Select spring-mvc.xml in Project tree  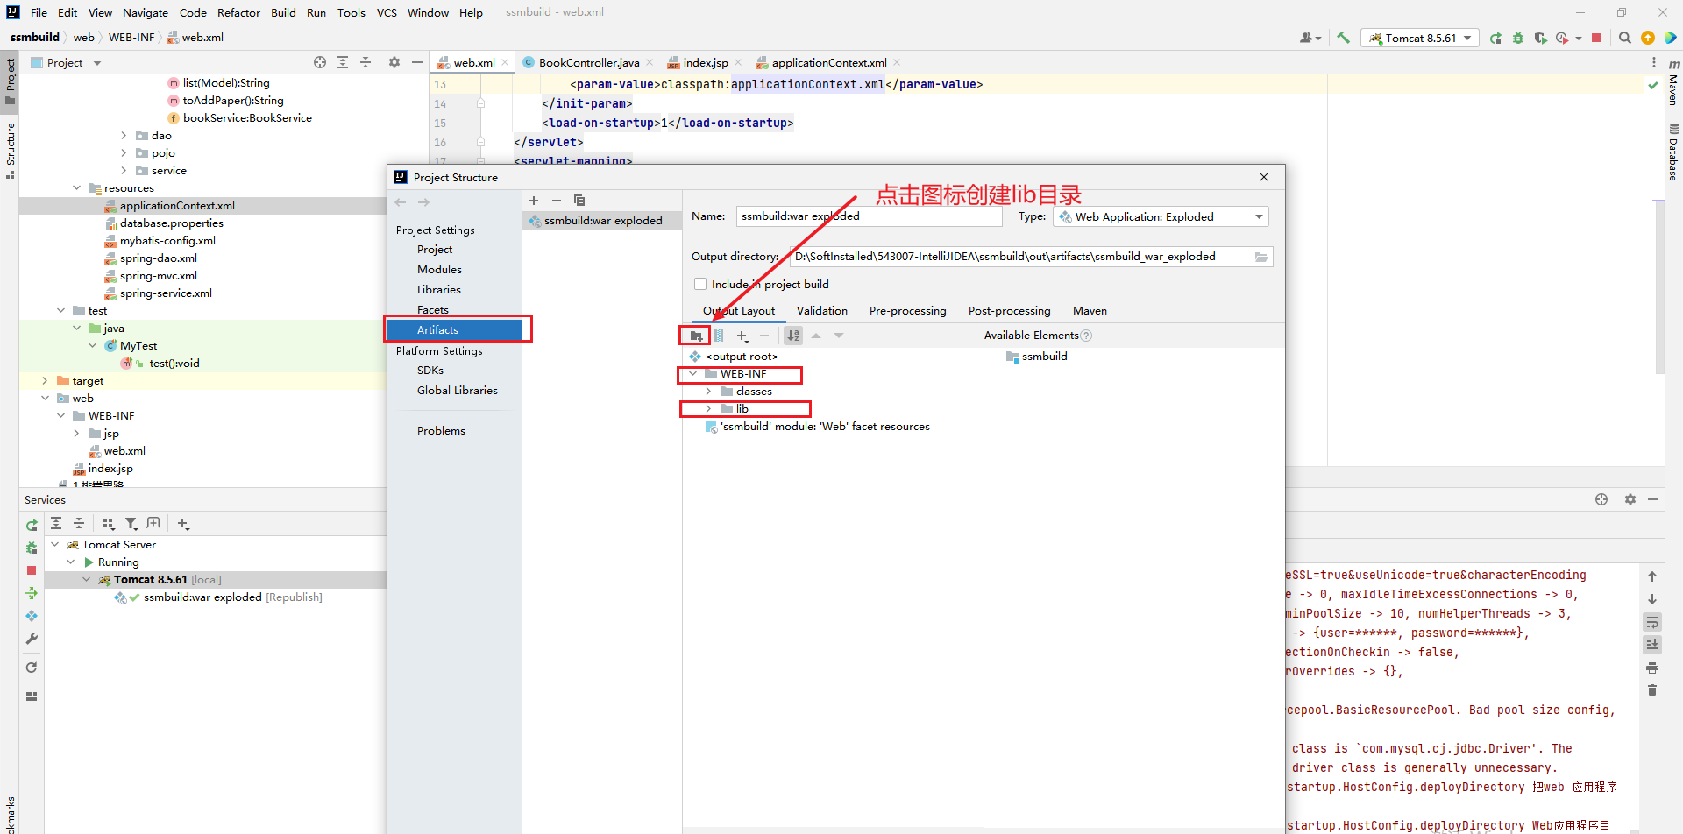(x=159, y=275)
